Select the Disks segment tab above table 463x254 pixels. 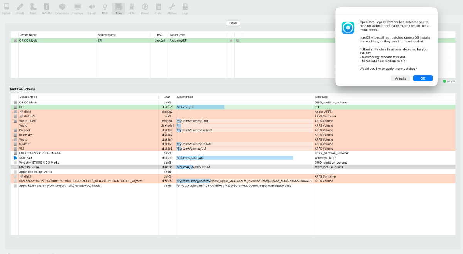coord(233,23)
